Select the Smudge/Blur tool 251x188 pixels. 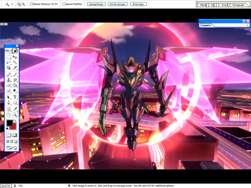click(8, 91)
